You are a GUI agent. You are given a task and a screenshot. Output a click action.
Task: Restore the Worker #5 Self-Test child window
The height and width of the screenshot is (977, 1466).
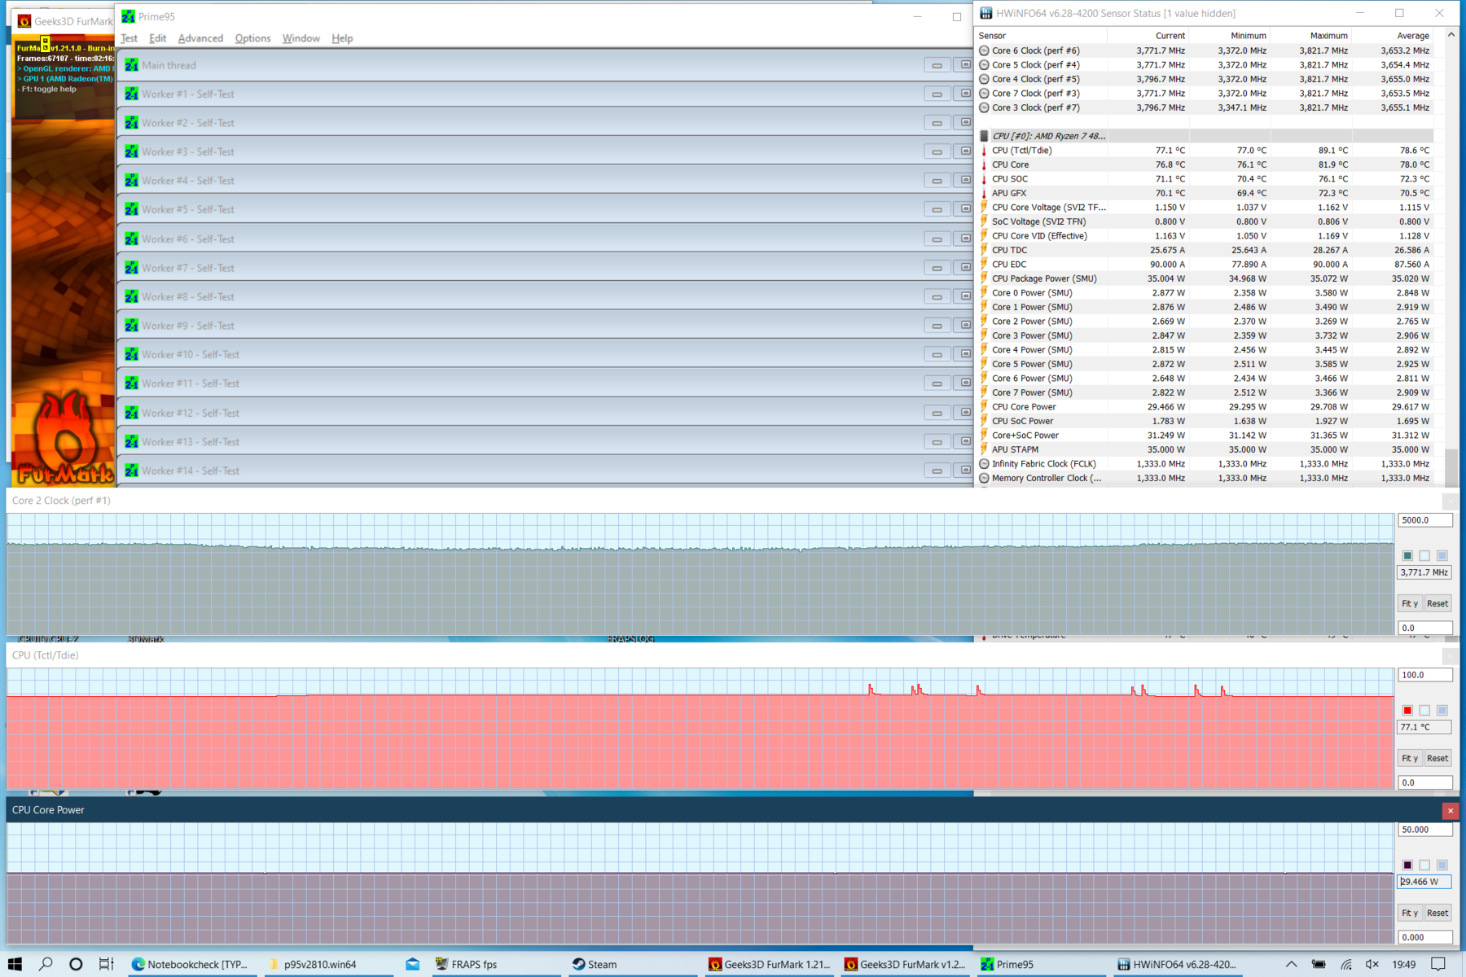[965, 209]
